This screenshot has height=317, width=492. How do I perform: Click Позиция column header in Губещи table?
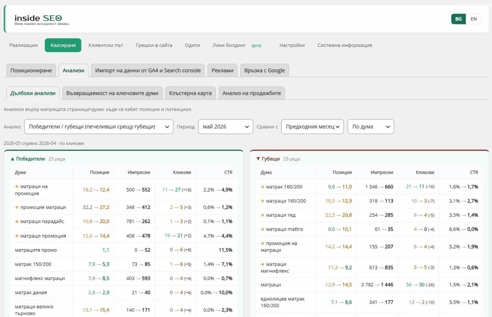coord(342,172)
